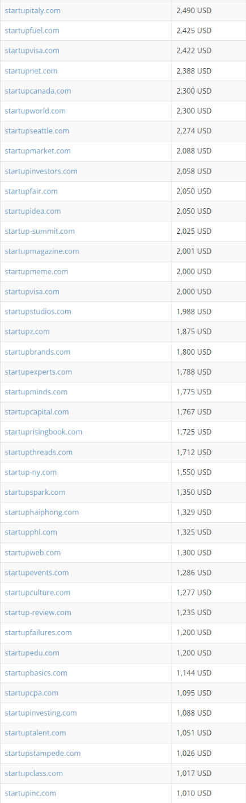Click startuprisingbook.com in the list
This screenshot has height=803, width=246.
click(x=43, y=432)
